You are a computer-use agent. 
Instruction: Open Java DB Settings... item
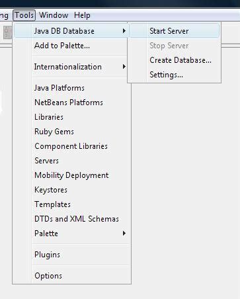[x=174, y=75]
